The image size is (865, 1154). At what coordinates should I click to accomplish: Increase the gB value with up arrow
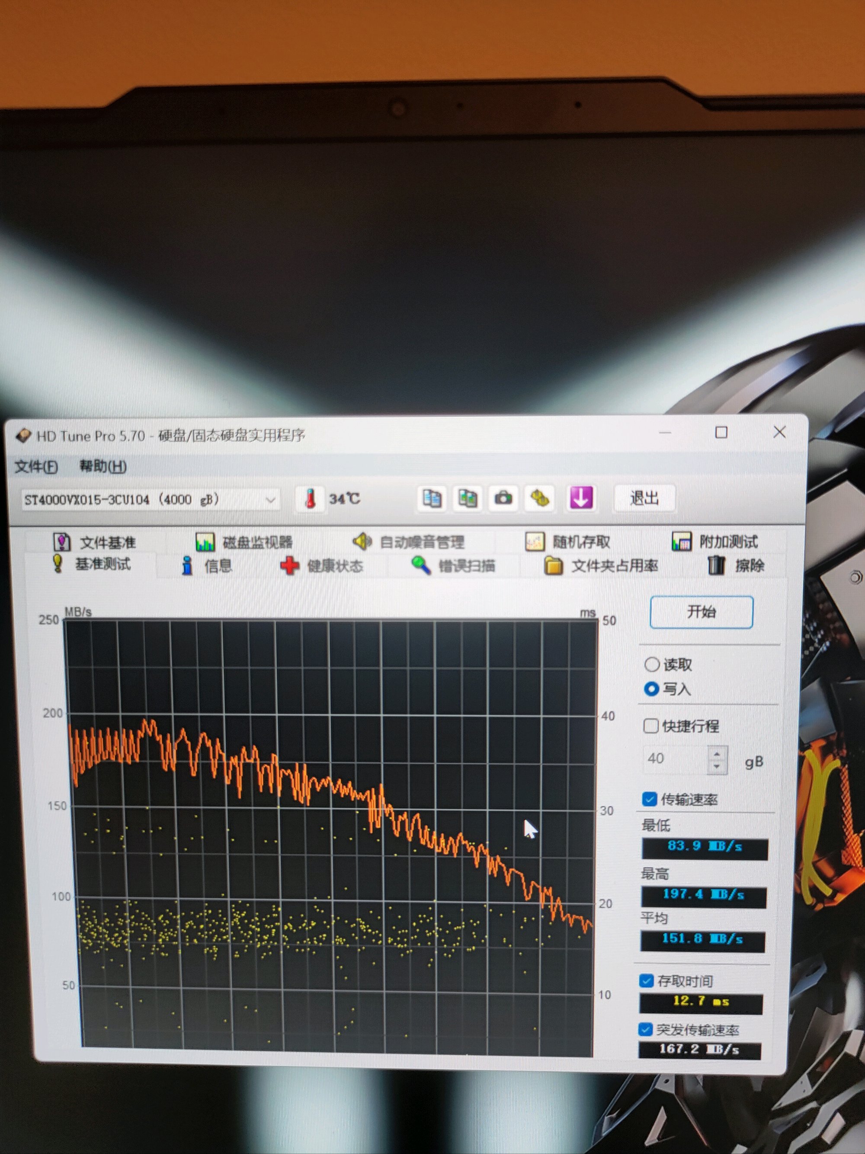(x=718, y=753)
